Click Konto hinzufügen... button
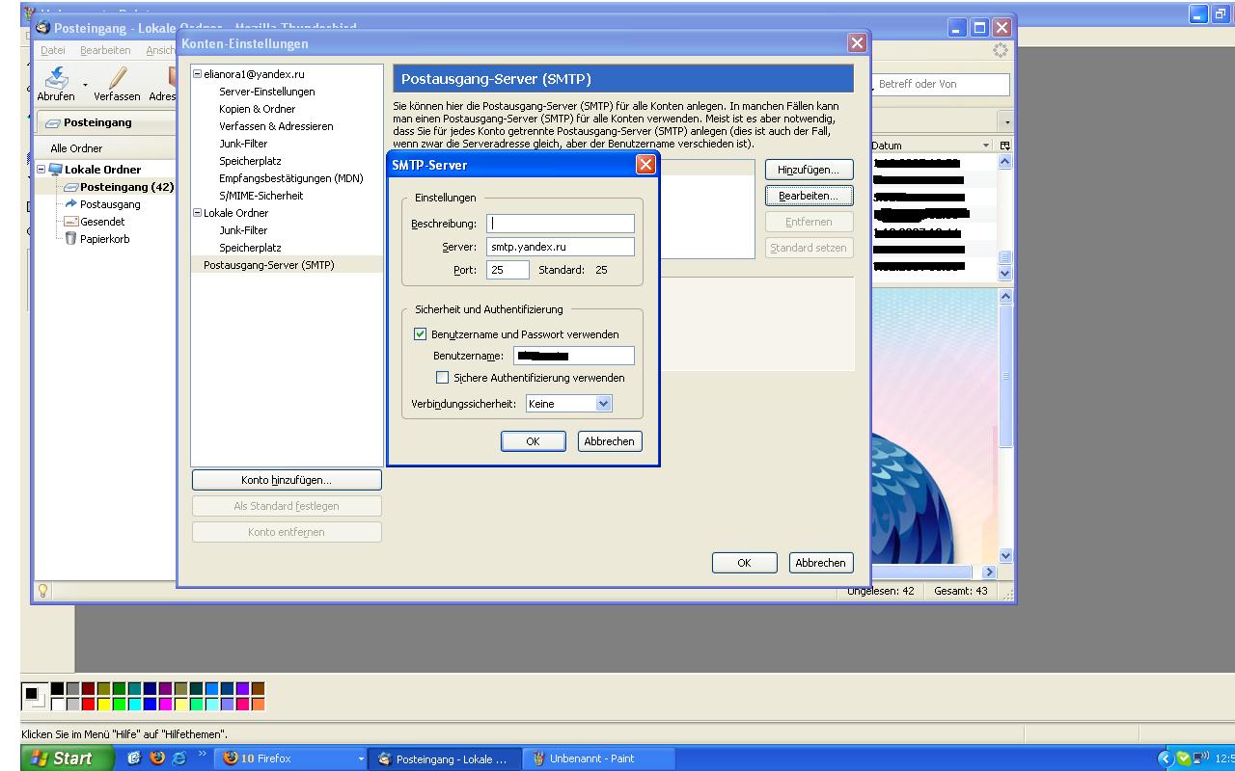 tap(287, 480)
